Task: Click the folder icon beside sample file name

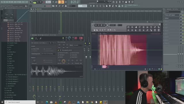Action: [51, 43]
